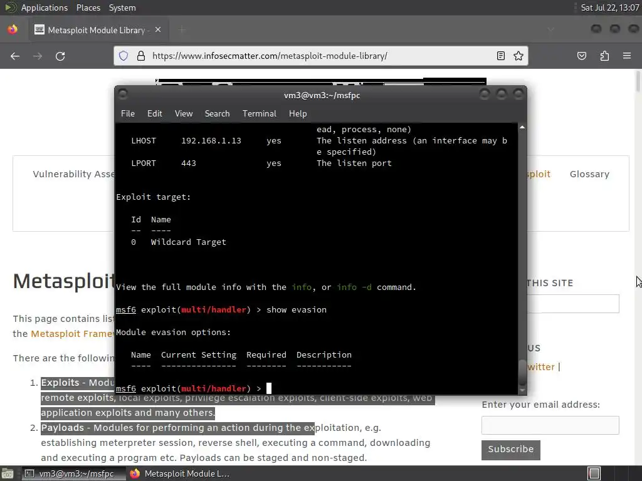Bookmark this page with the star
Viewport: 642px width, 481px height.
[x=518, y=56]
